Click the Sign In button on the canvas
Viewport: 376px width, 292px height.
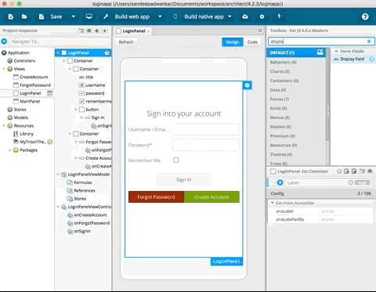pyautogui.click(x=183, y=179)
